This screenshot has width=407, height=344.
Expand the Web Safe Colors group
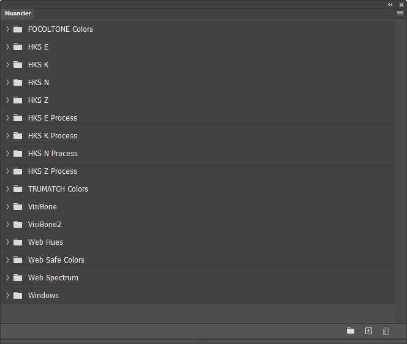(x=7, y=260)
